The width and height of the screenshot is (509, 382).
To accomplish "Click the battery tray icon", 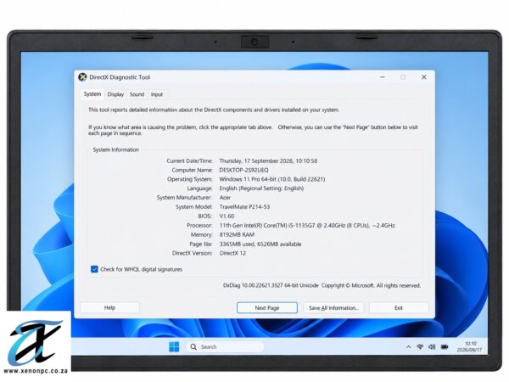I will (x=445, y=347).
